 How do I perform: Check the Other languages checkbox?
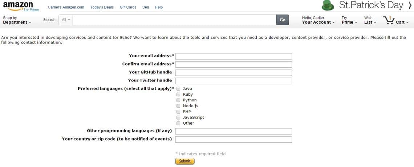[x=178, y=123]
